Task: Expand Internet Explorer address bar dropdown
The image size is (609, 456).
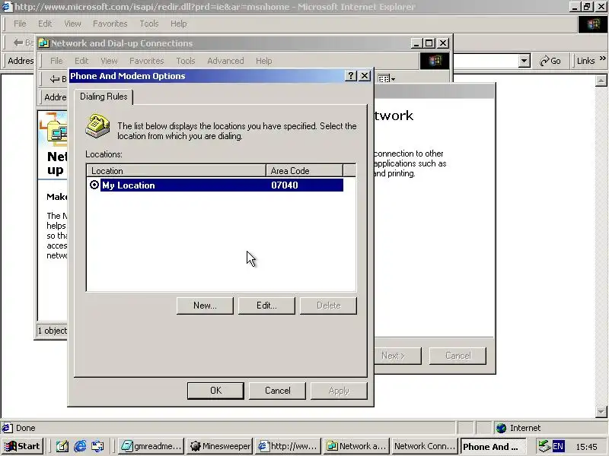Action: pos(525,61)
